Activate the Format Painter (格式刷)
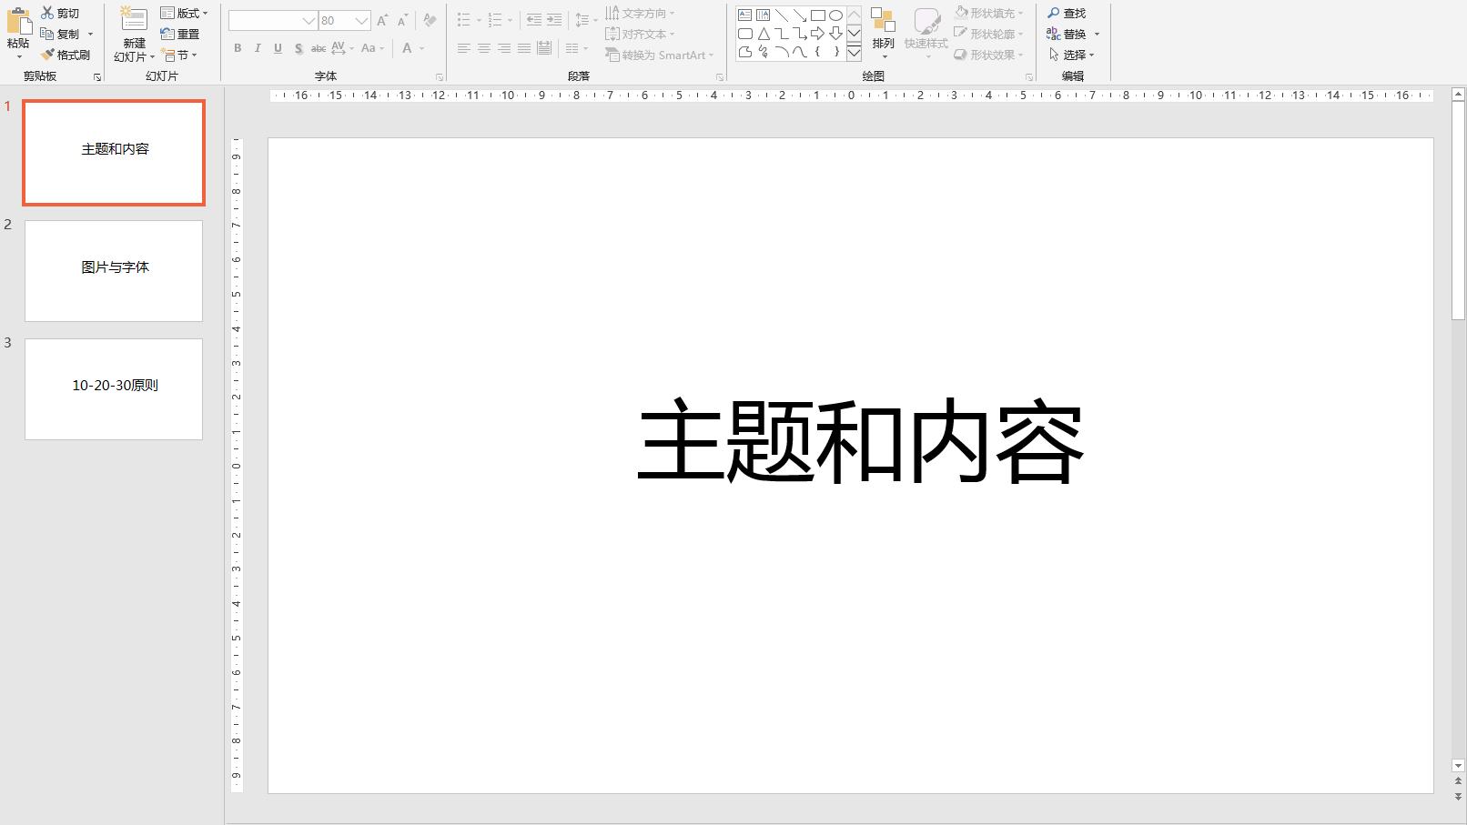Image resolution: width=1467 pixels, height=825 pixels. click(65, 55)
